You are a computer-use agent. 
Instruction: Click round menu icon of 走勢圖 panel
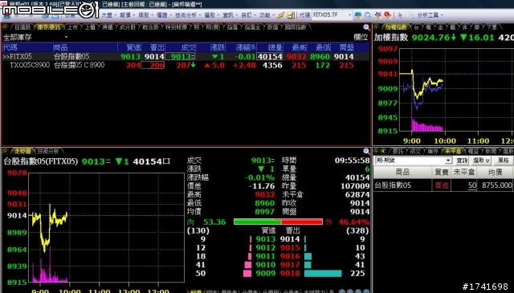(6, 151)
